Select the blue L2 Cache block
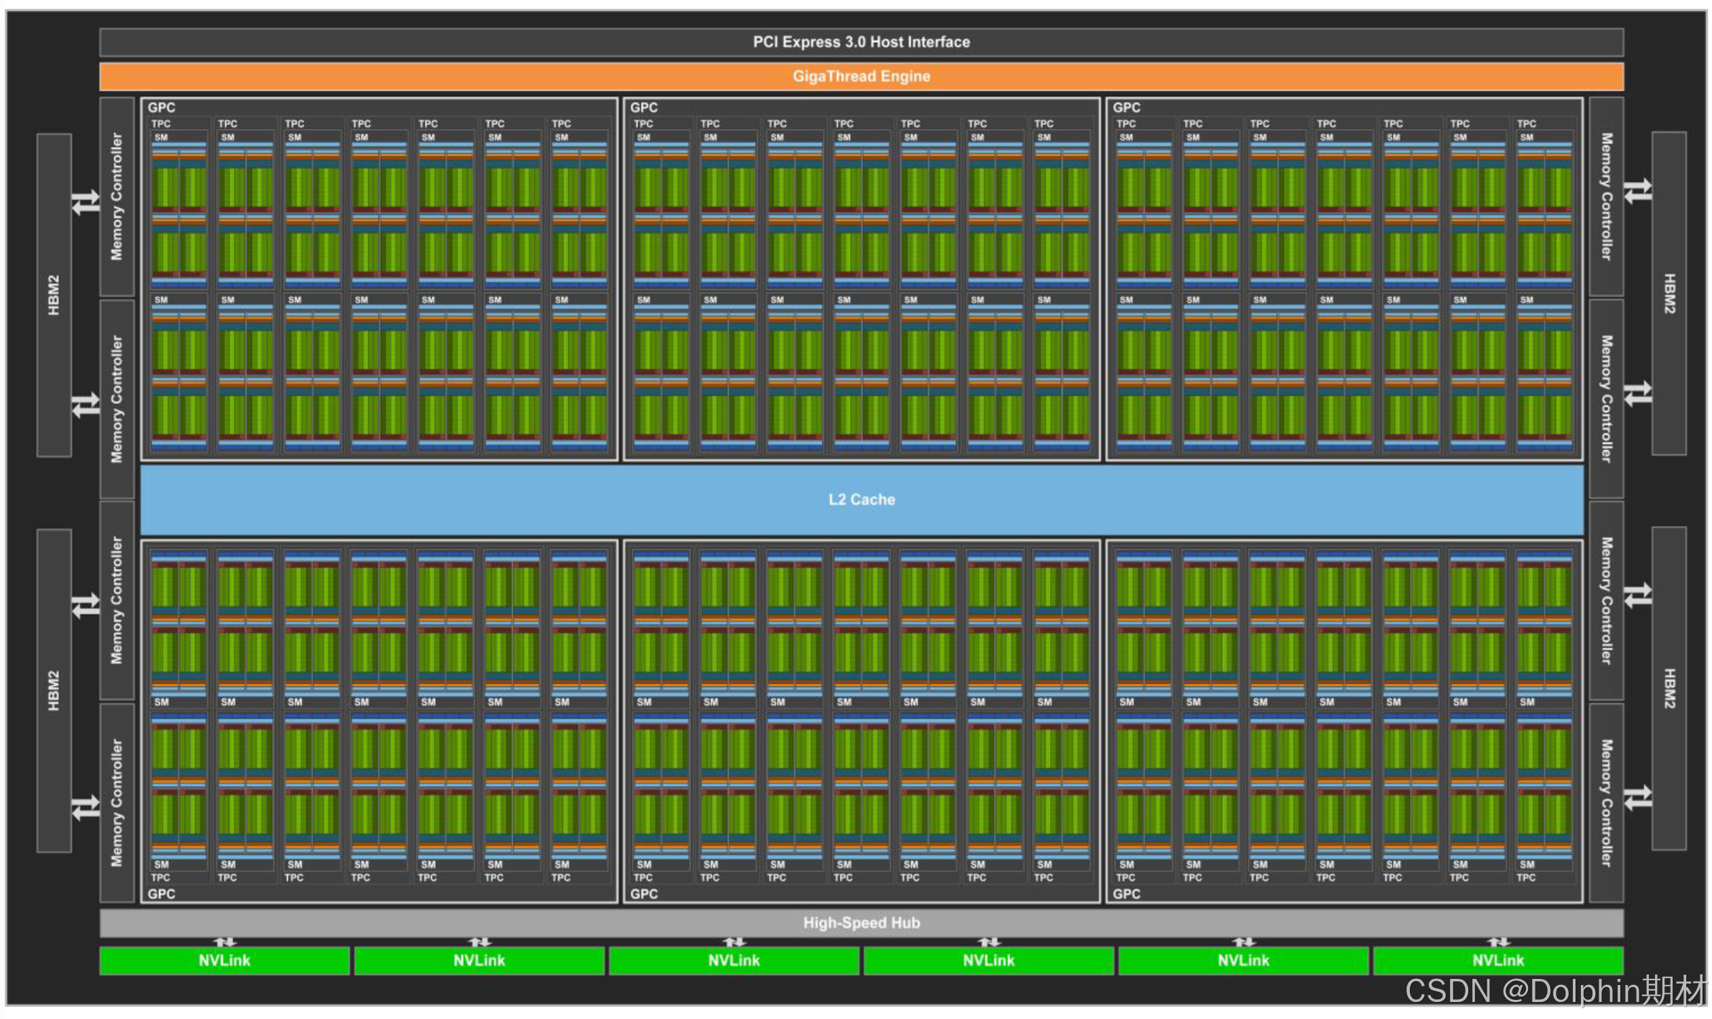The width and height of the screenshot is (1712, 1019). 861,499
